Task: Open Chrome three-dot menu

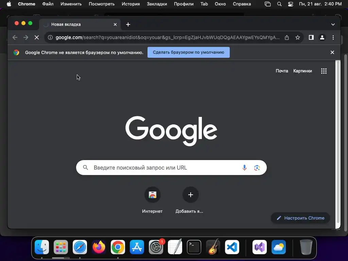Action: (x=333, y=37)
